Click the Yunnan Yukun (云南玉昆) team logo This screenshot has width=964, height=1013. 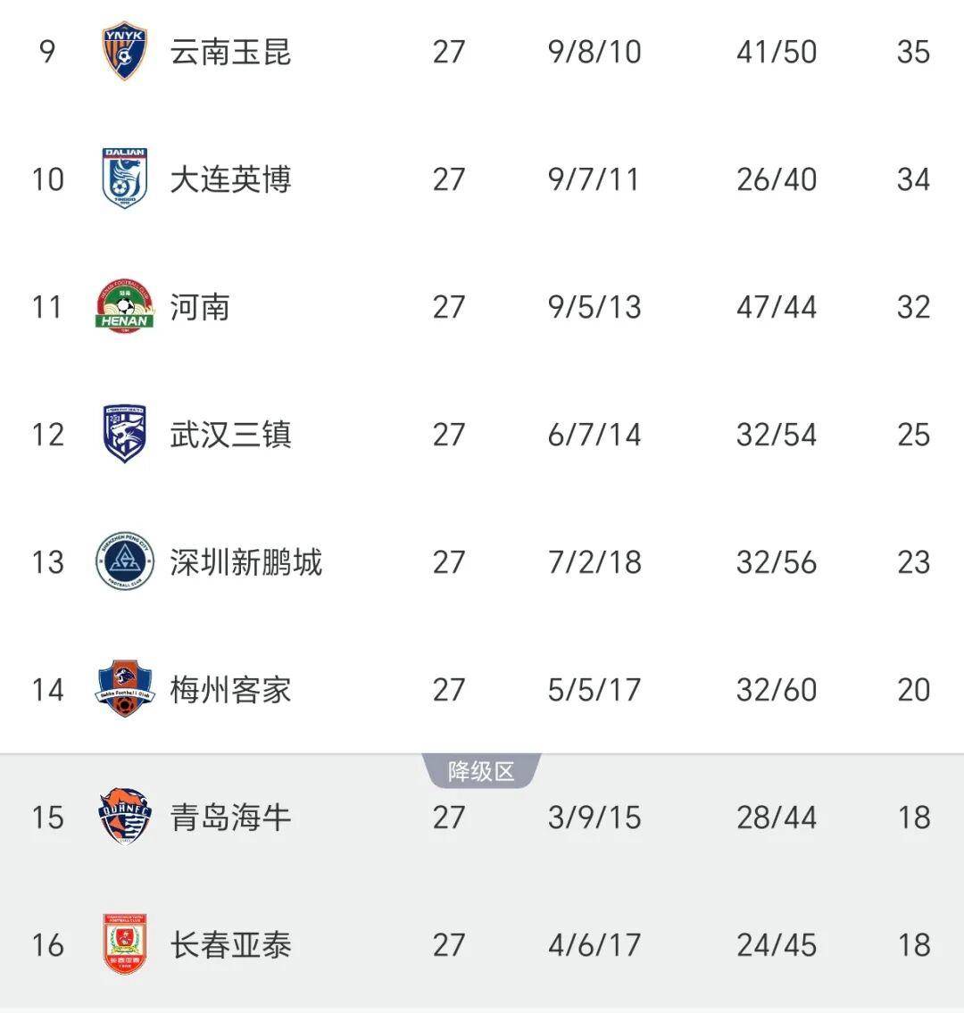[124, 52]
